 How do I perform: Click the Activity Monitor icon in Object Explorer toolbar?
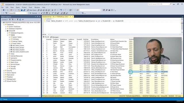tap(23, 19)
